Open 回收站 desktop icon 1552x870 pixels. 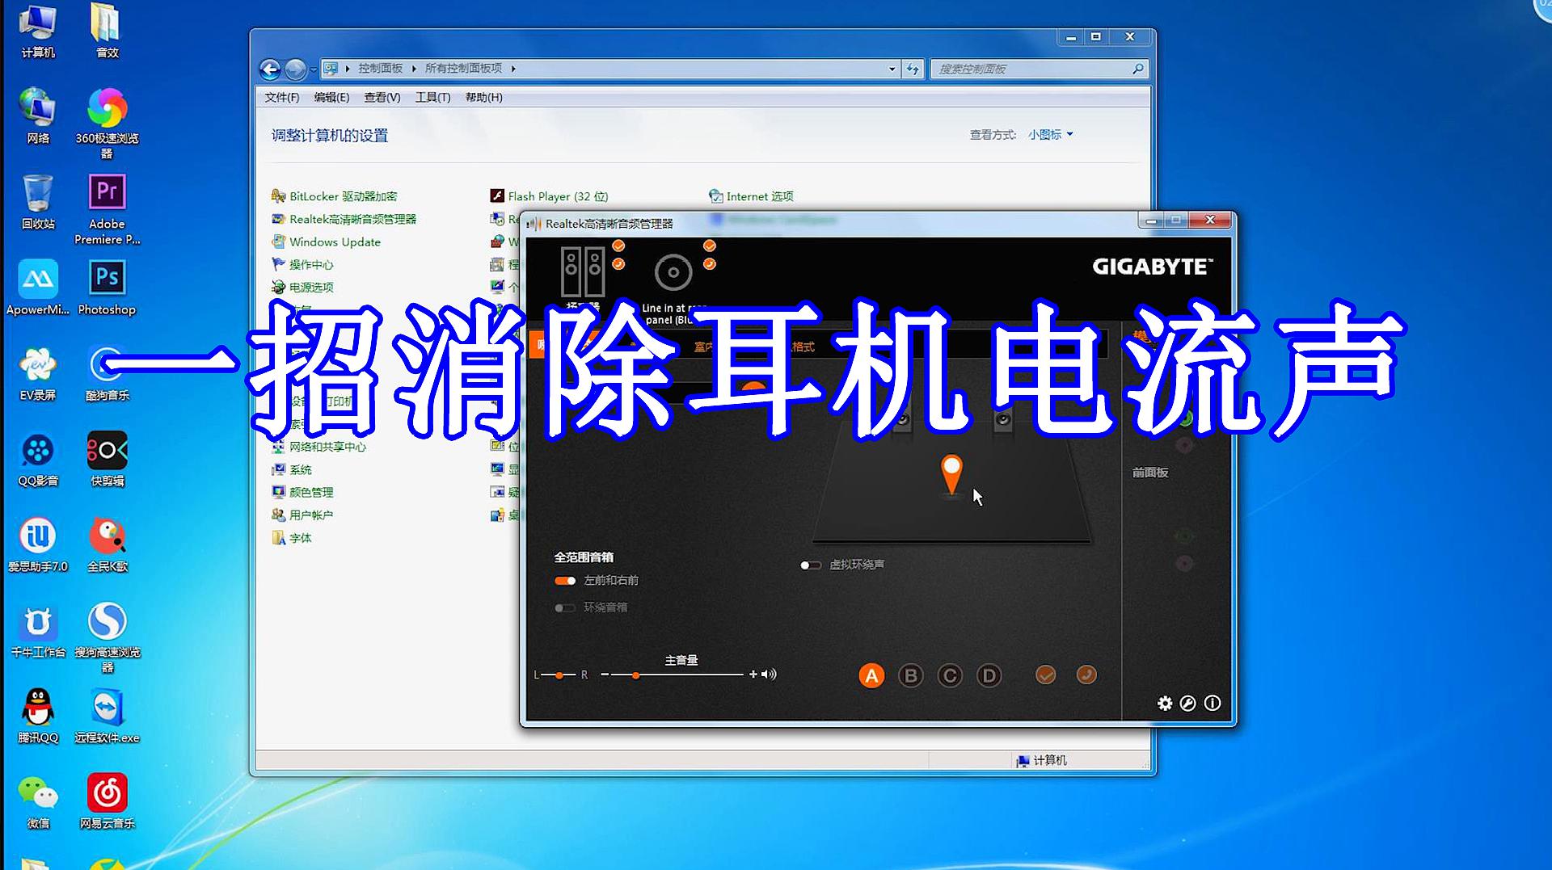coord(38,202)
